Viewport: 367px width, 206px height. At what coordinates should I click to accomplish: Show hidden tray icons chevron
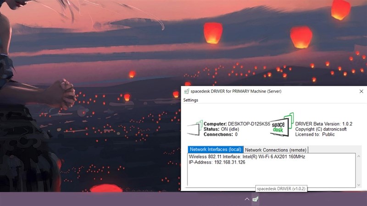pyautogui.click(x=247, y=199)
